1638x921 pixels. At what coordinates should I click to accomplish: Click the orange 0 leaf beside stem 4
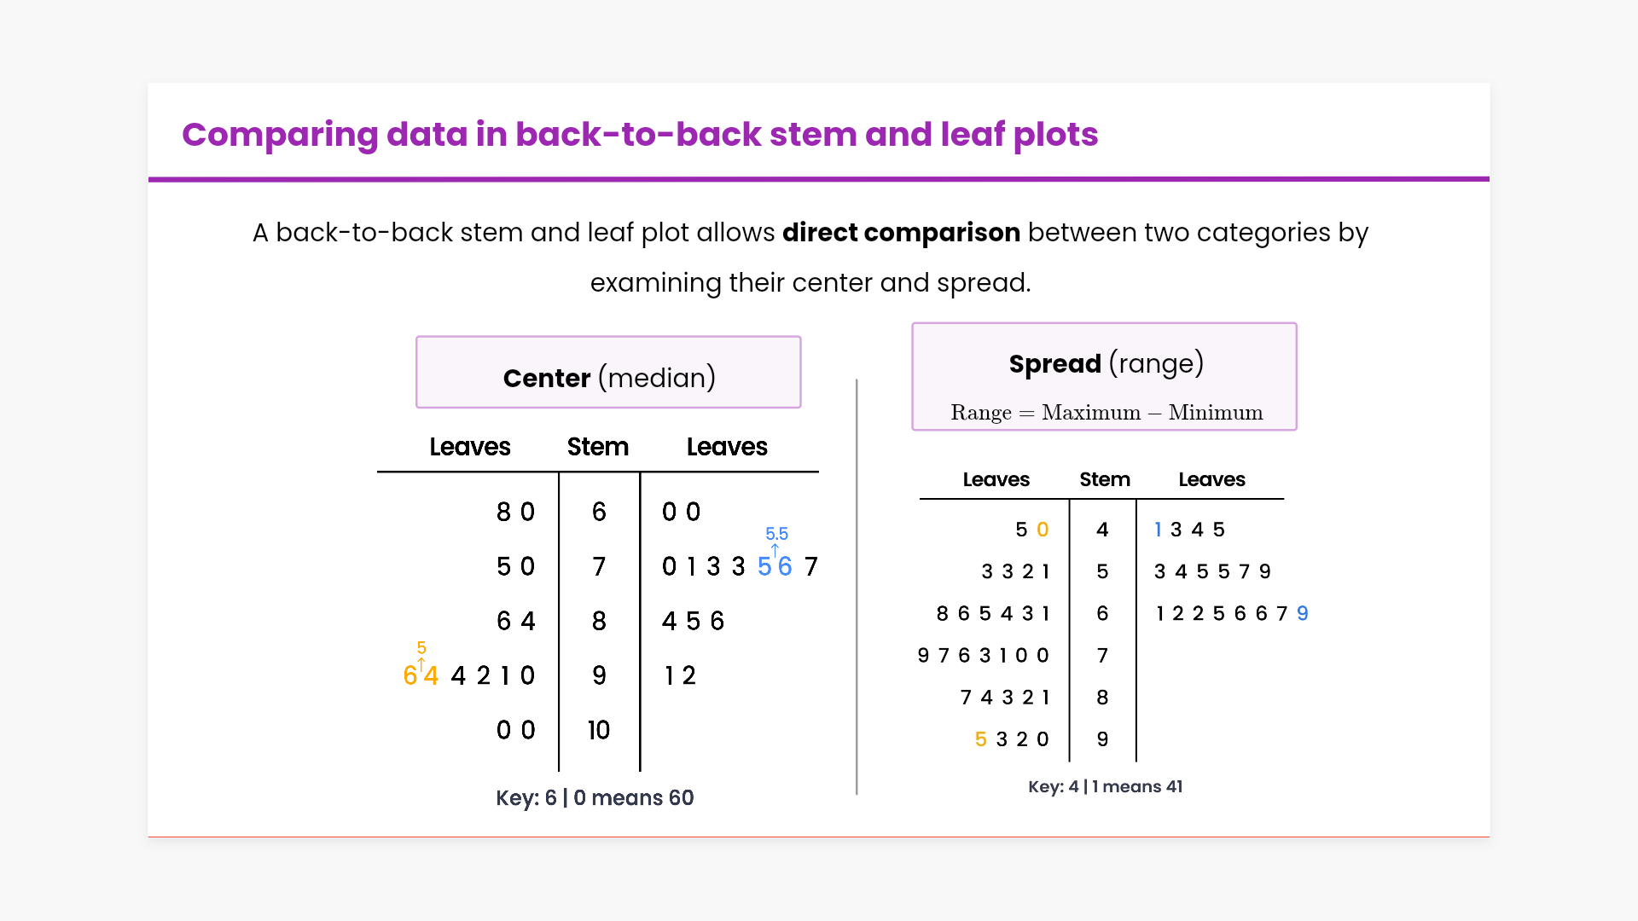(x=1043, y=530)
